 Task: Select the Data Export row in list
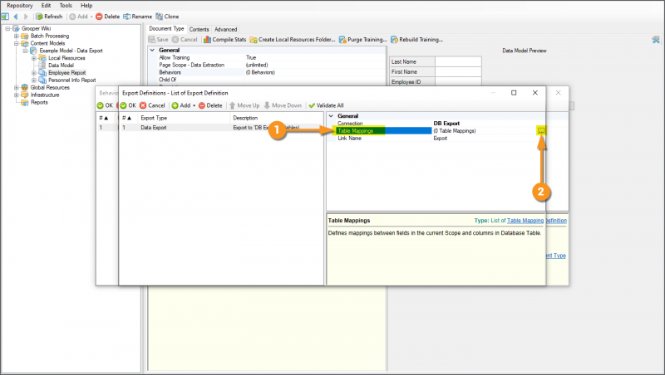pos(221,128)
